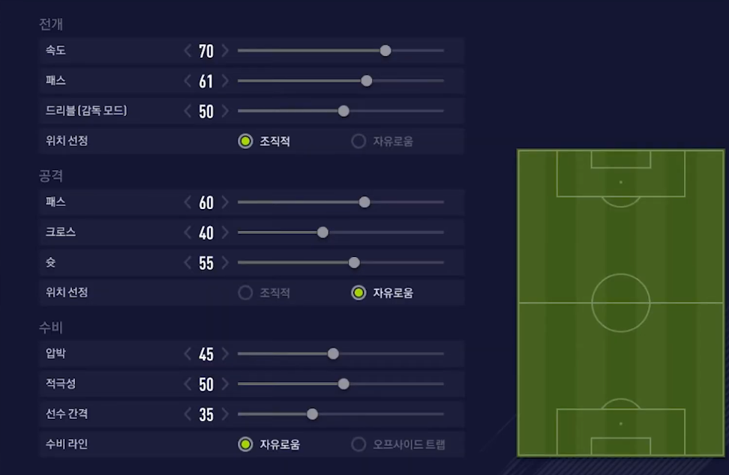Increase 전개 패스 value with right arrow
Viewport: 729px width, 475px height.
pos(225,81)
